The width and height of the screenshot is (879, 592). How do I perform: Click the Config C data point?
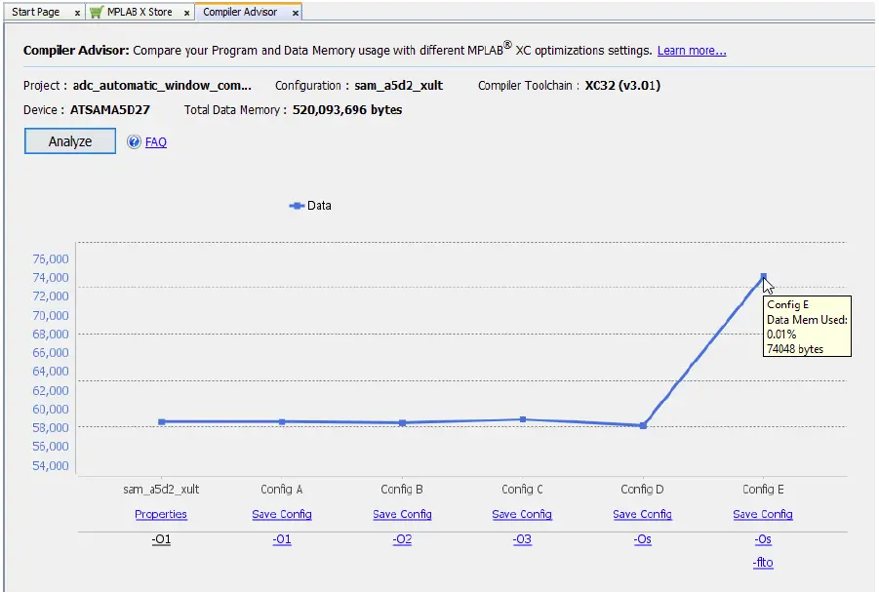[523, 419]
